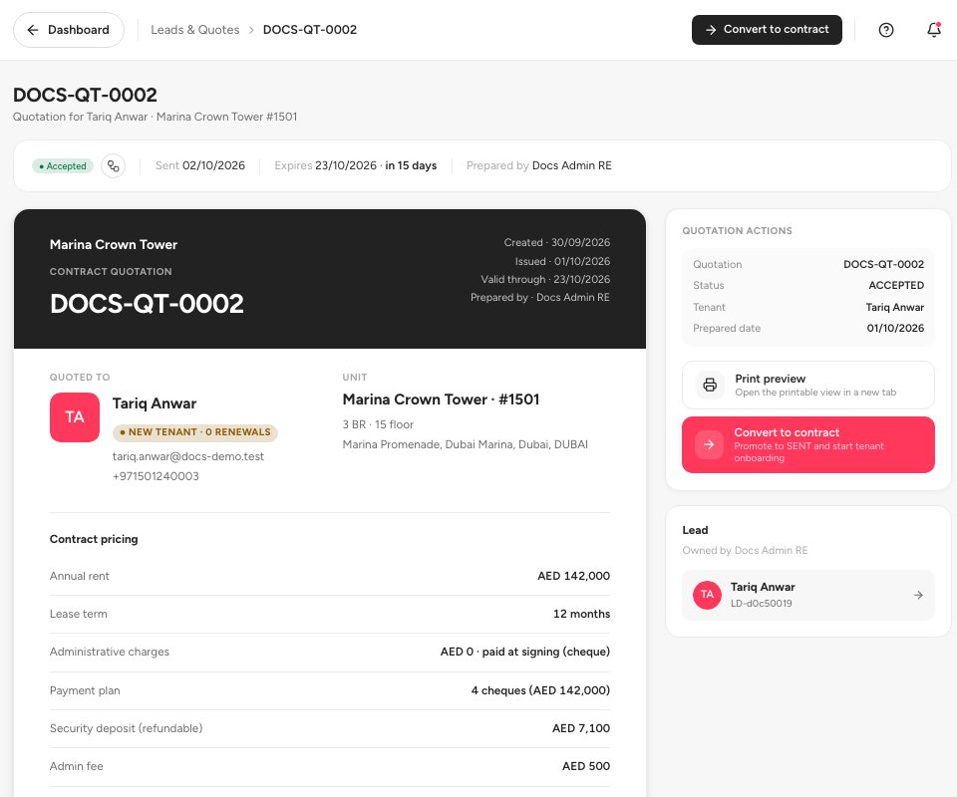The image size is (957, 797).
Task: Click the arrow icon in the red convert card
Action: pyautogui.click(x=709, y=444)
